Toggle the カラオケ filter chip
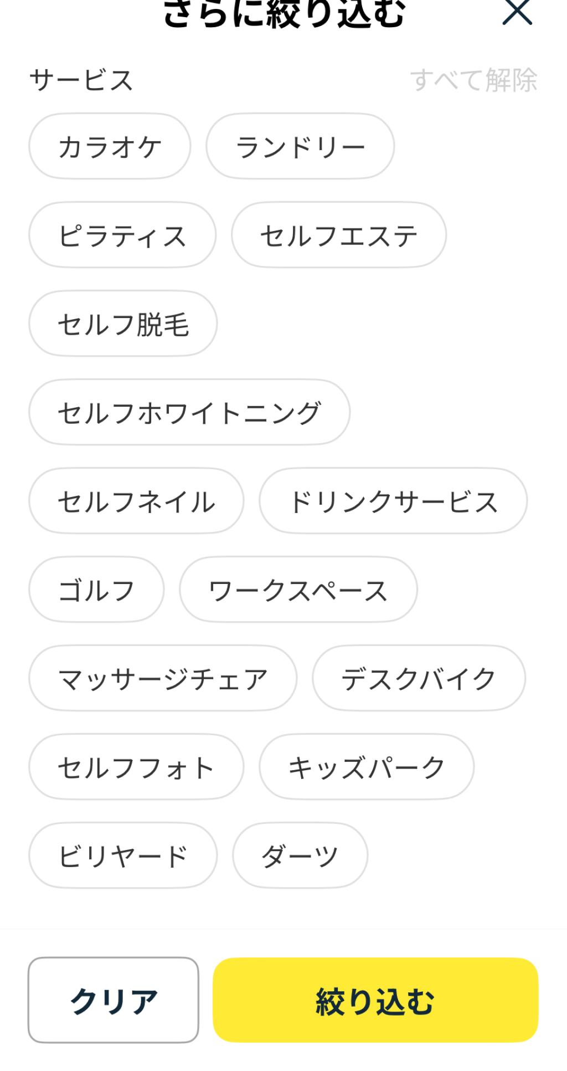Screen dimensions: 567x1071 tap(110, 147)
